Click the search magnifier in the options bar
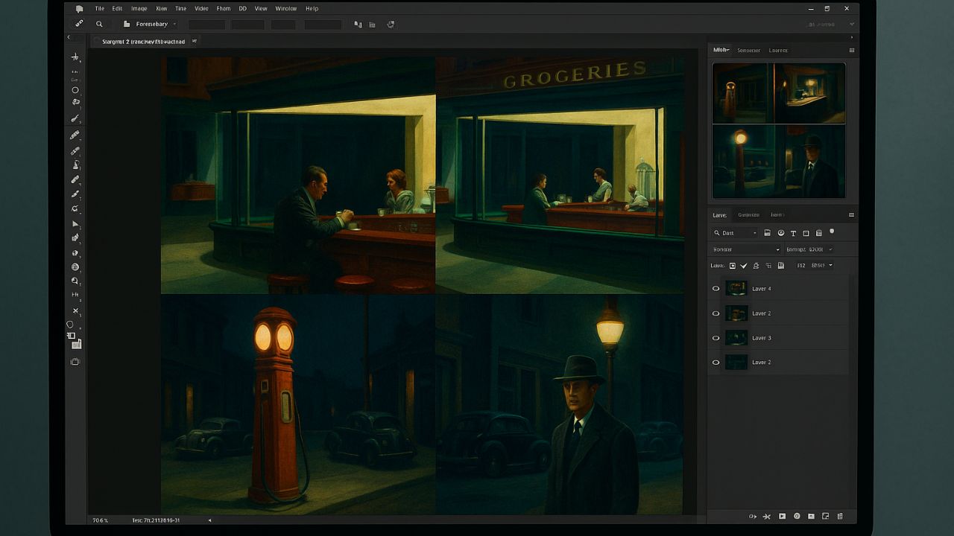 [x=99, y=25]
